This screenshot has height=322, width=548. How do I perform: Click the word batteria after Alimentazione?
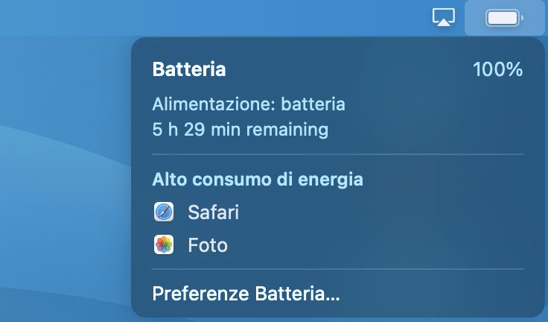(x=313, y=104)
